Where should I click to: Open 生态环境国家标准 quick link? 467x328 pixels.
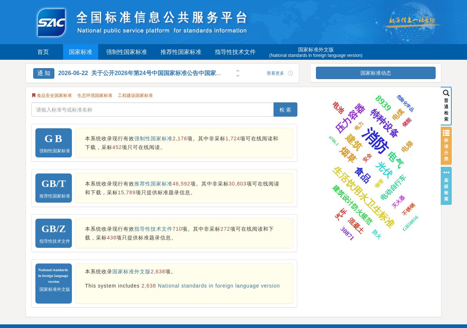tap(95, 95)
